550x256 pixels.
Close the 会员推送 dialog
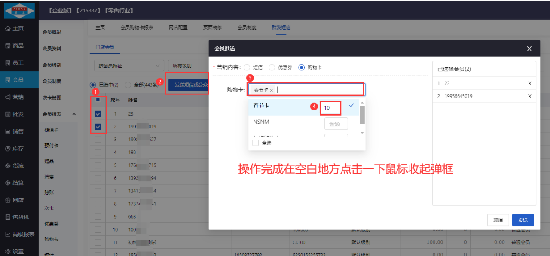click(x=529, y=49)
